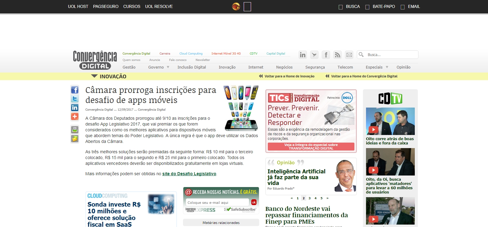The height and width of the screenshot is (227, 488).
Task: Click UOL HOST link in top bar
Action: pyautogui.click(x=78, y=6)
